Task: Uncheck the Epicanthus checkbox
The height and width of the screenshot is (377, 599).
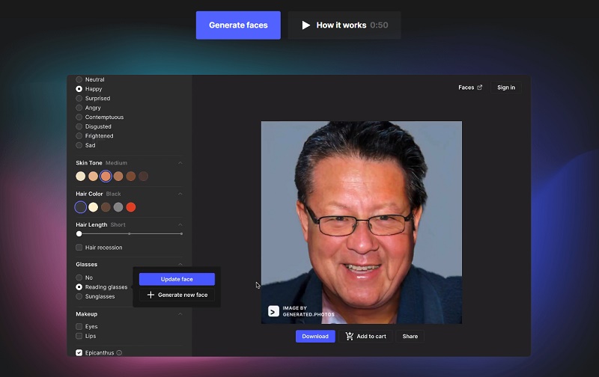Action: coord(79,352)
